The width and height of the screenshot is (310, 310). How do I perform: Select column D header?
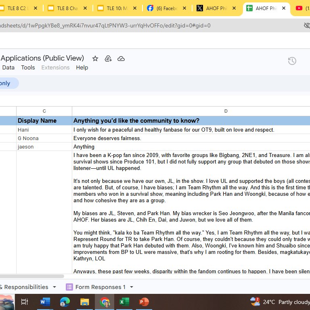[191, 111]
